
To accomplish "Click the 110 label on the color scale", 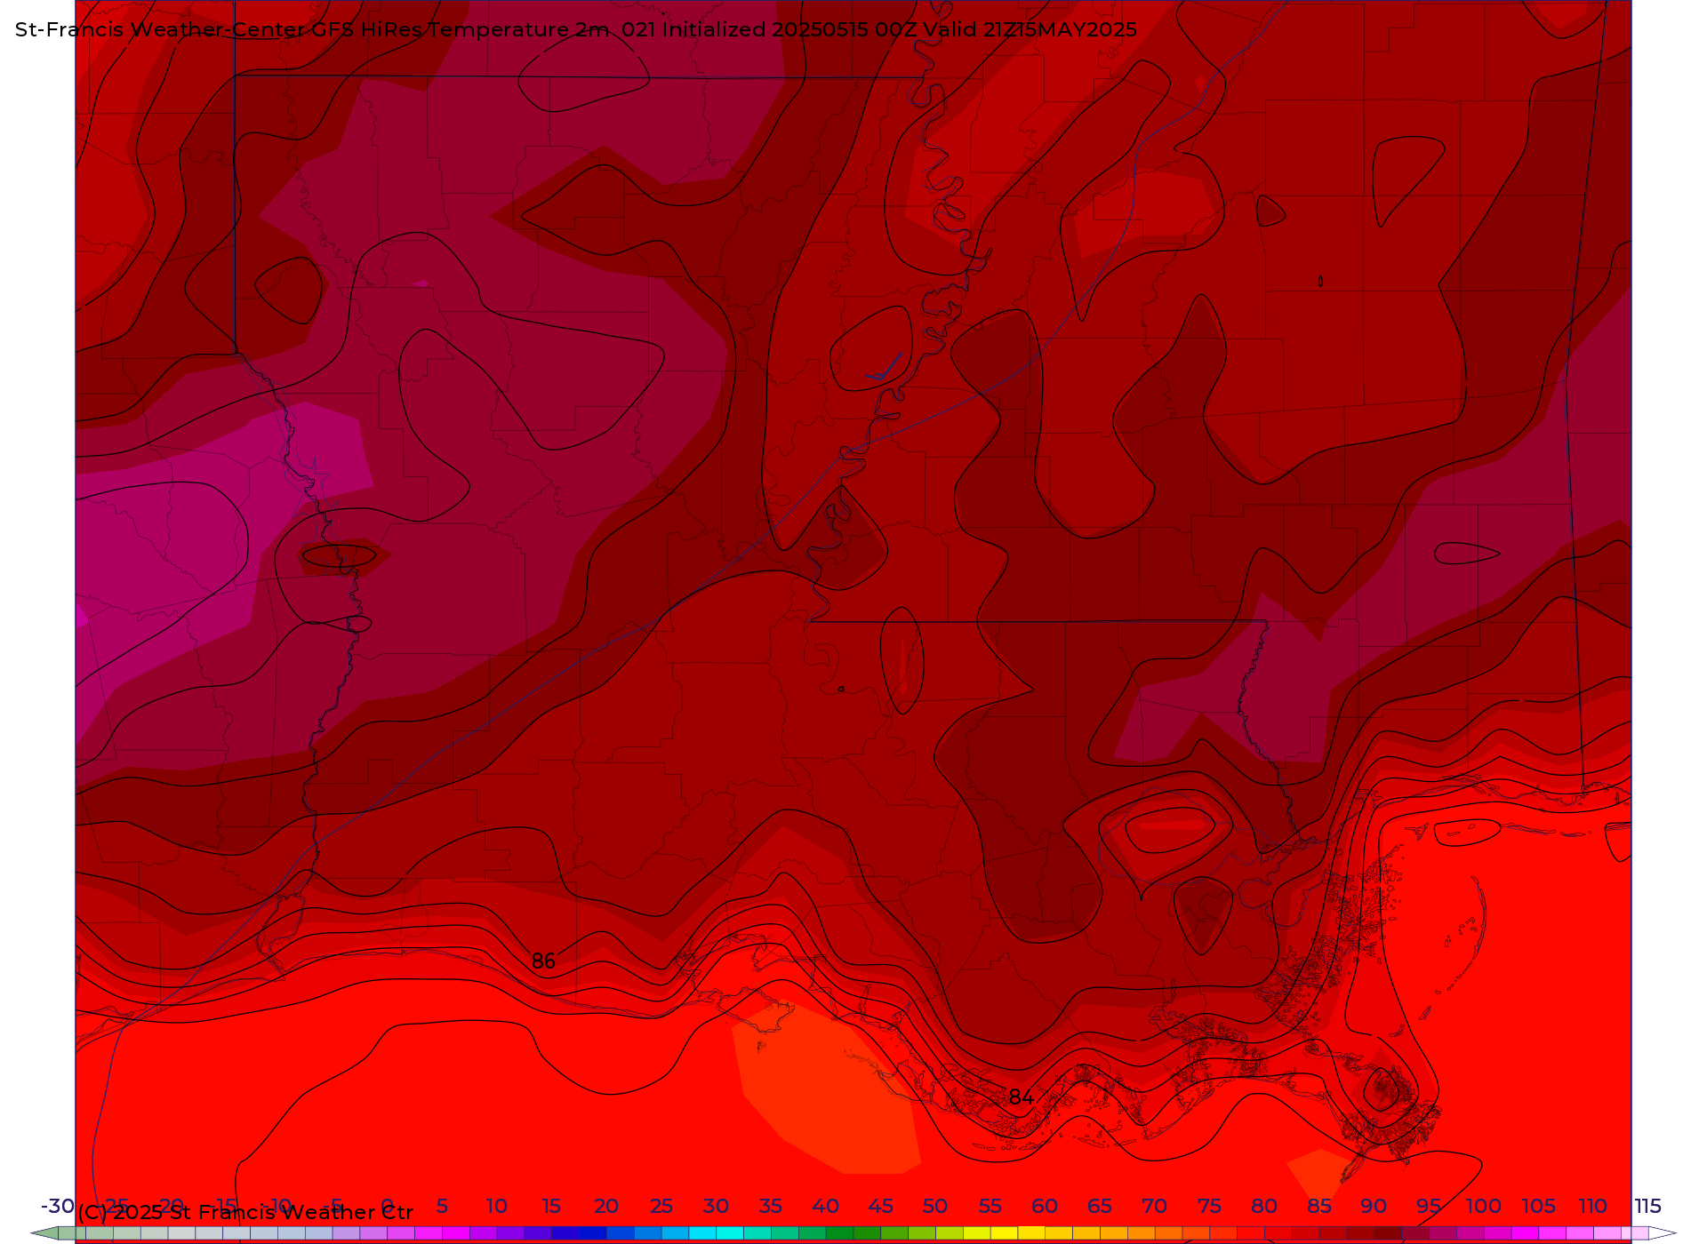I will pyautogui.click(x=1593, y=1206).
